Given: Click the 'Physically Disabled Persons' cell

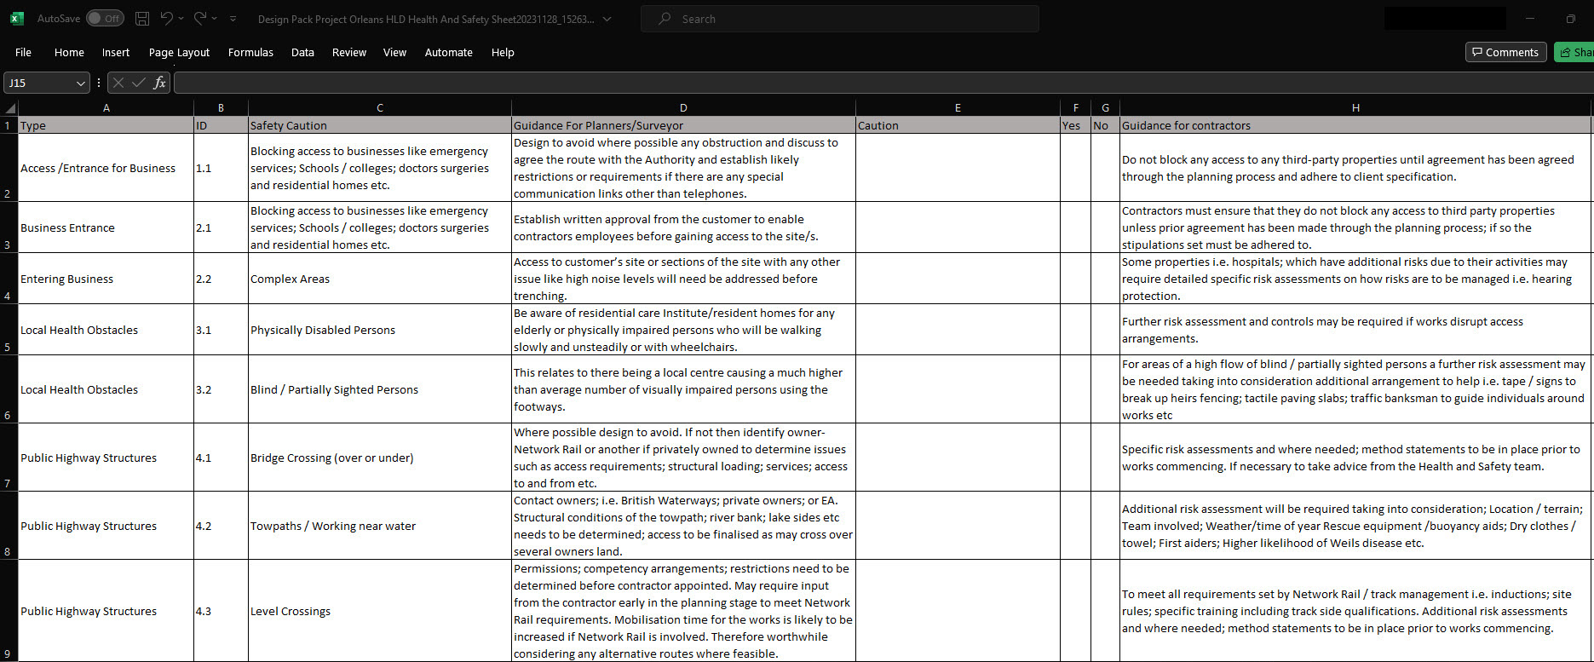Looking at the screenshot, I should click(x=380, y=330).
